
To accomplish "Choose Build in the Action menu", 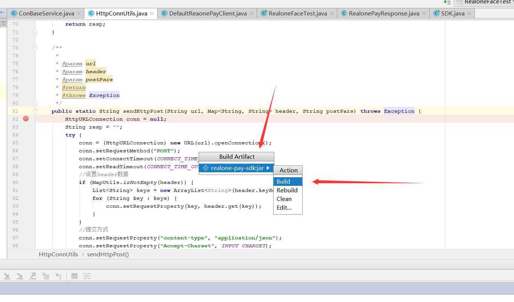I will point(288,181).
